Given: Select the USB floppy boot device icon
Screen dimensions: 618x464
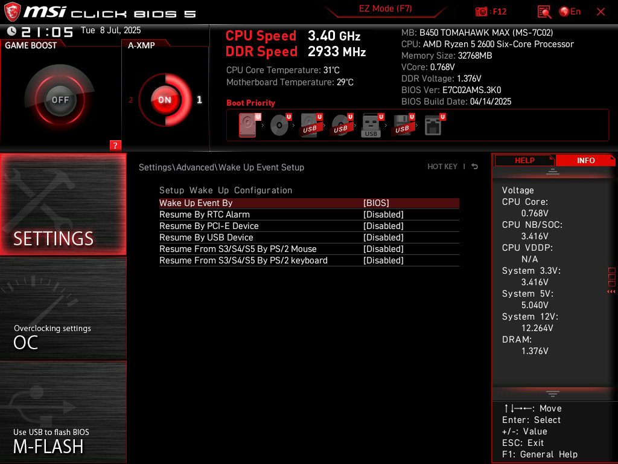Looking at the screenshot, I should (403, 125).
